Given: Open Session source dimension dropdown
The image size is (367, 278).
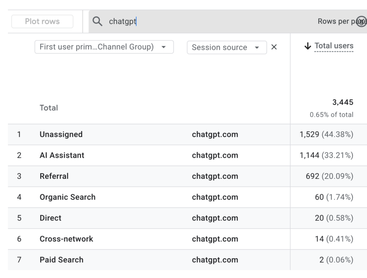Looking at the screenshot, I should pyautogui.click(x=227, y=48).
